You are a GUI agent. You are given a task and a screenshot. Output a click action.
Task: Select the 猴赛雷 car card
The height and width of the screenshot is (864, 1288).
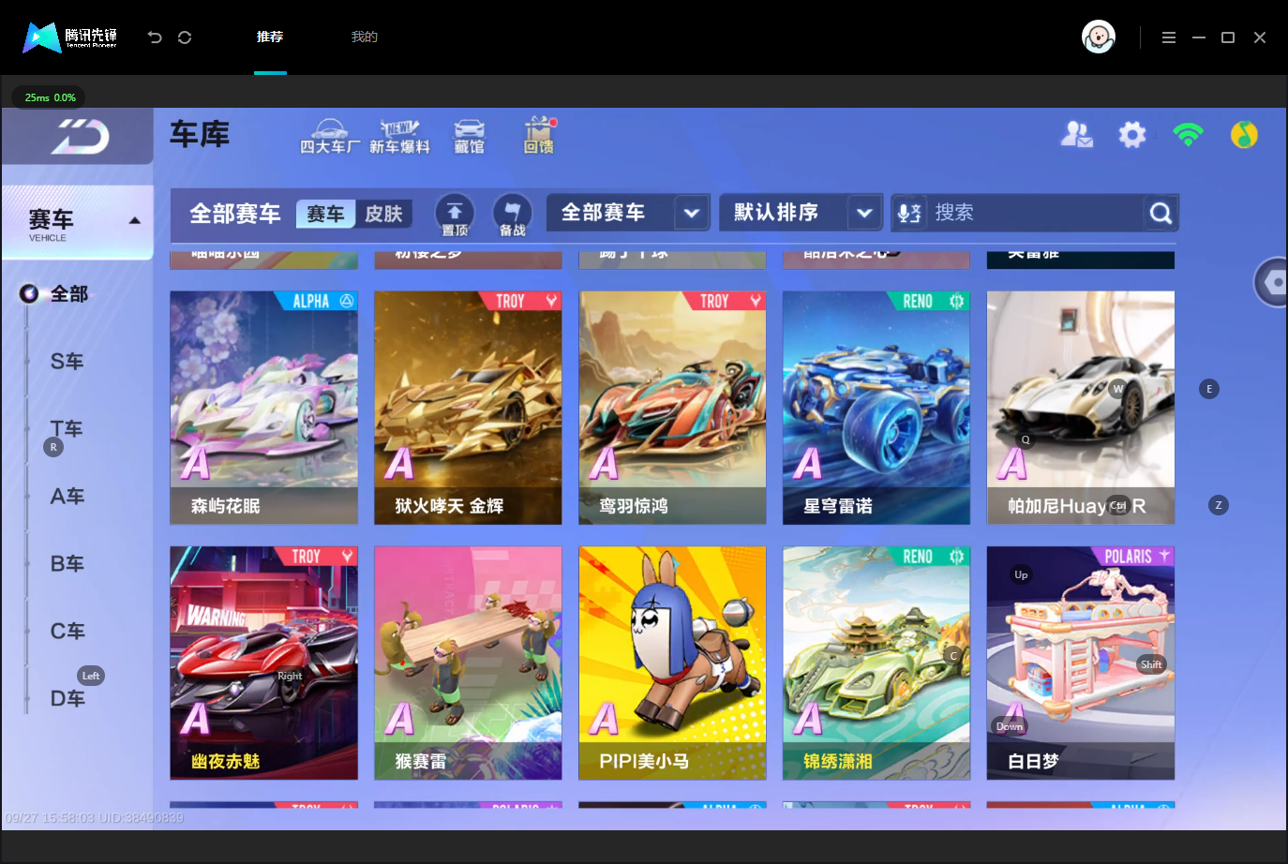[x=468, y=663]
